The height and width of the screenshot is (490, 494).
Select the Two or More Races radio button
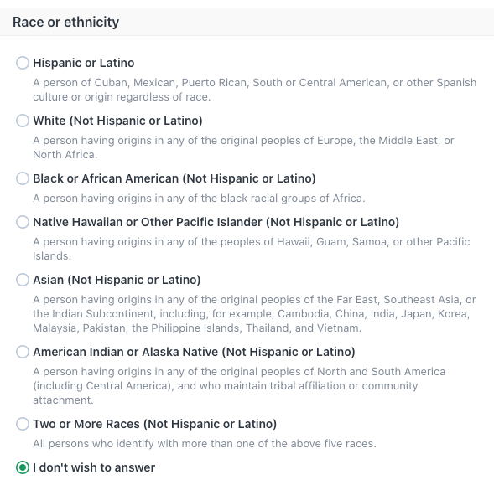click(23, 424)
